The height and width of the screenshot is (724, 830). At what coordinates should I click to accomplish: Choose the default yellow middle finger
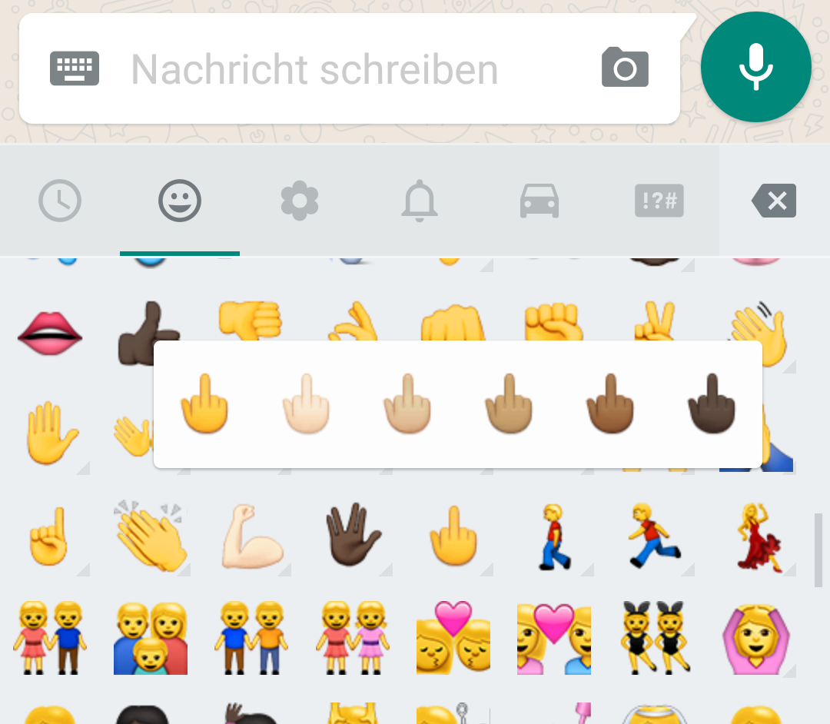click(x=204, y=404)
